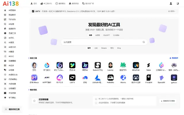Open the LibLibAI tool icon

tap(98, 78)
